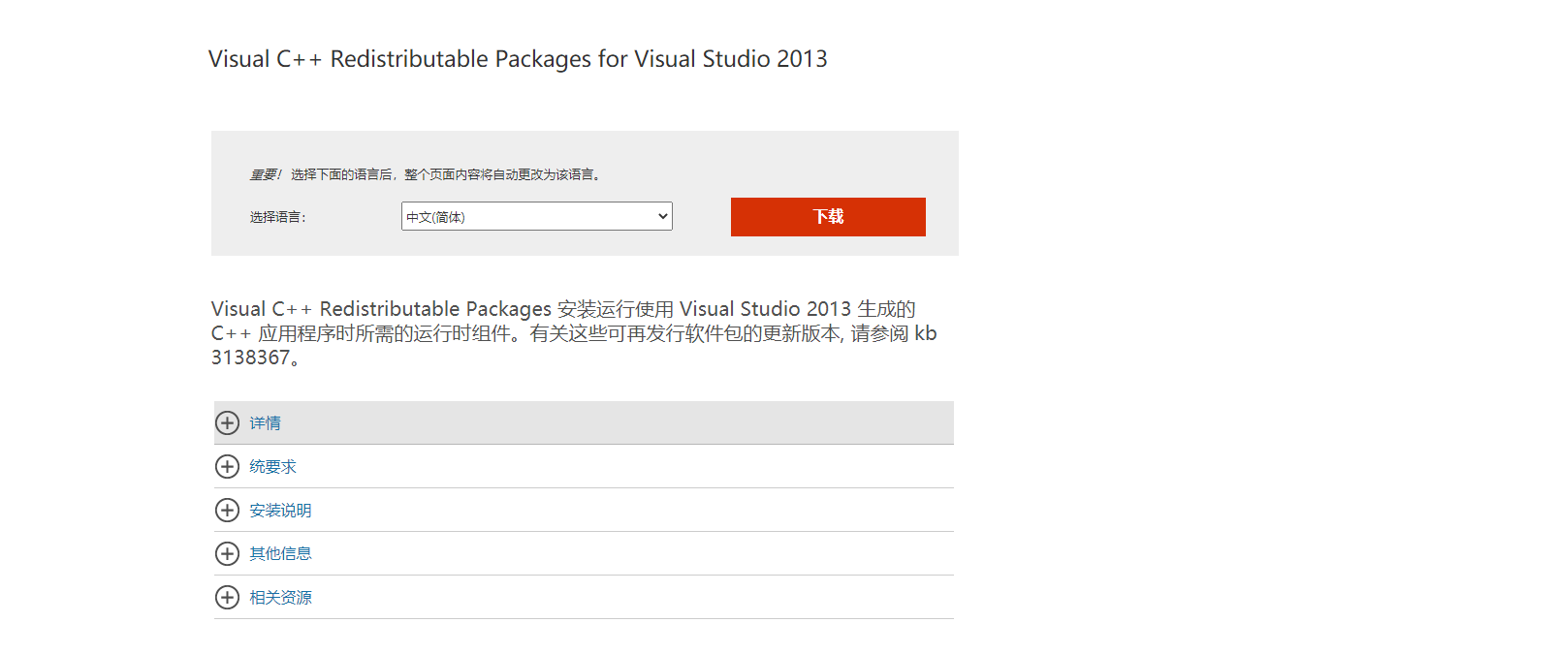The height and width of the screenshot is (654, 1556).
Task: Expand the 详情 section label
Action: tap(265, 423)
